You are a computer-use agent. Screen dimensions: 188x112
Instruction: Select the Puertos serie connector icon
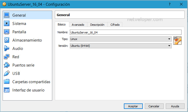(7, 65)
